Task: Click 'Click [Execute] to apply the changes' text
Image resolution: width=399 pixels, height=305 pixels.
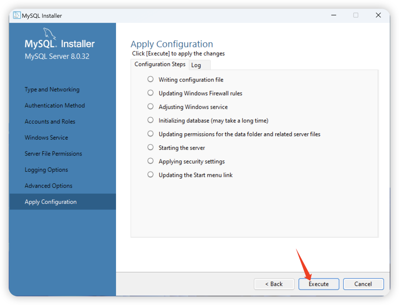Action: pyautogui.click(x=178, y=54)
